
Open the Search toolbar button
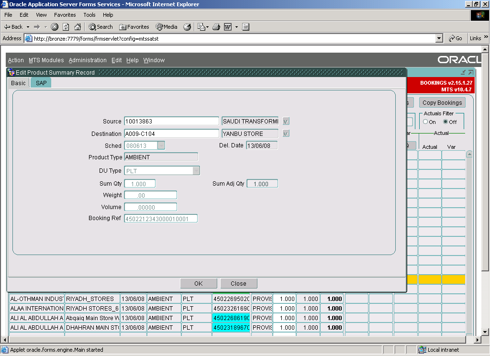click(x=100, y=27)
